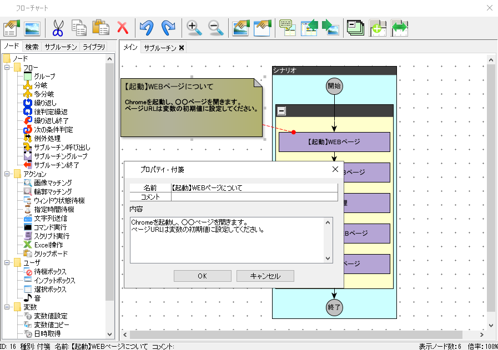Click the node tree scroll-down arrow

109,334
